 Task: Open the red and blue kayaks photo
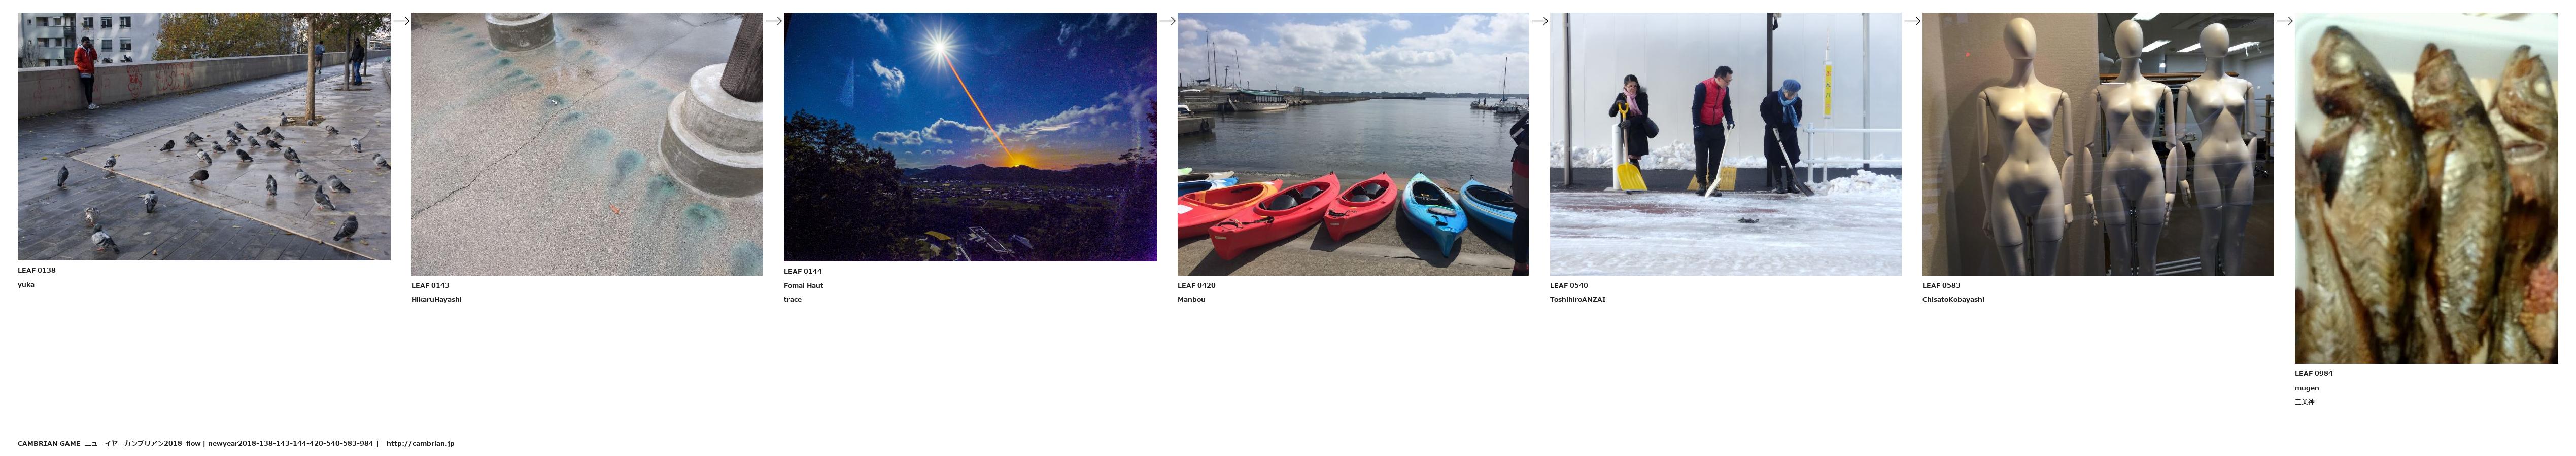[x=1353, y=144]
